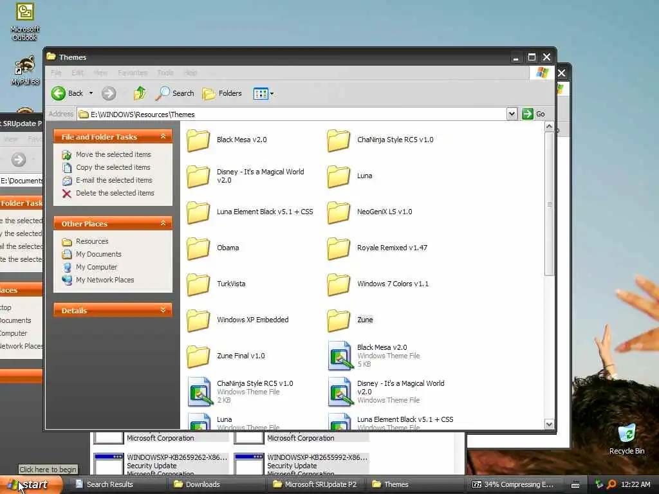
Task: Select WINDOWSXP-KB2659262 update in background window
Action: pyautogui.click(x=161, y=464)
